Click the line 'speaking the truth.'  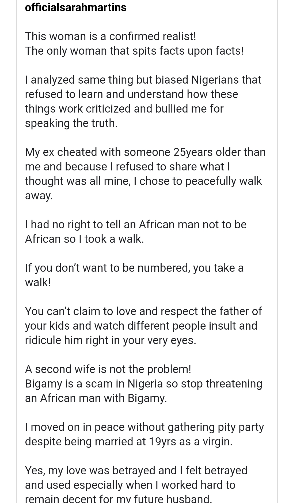71,123
